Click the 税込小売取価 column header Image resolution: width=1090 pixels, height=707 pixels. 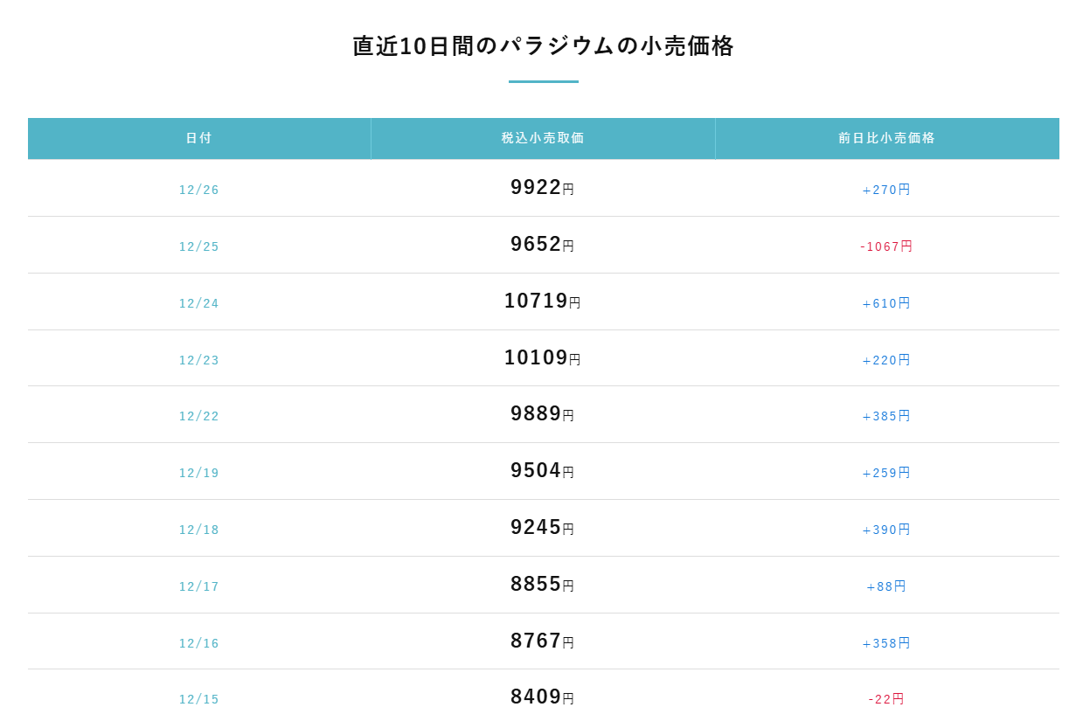click(x=543, y=138)
